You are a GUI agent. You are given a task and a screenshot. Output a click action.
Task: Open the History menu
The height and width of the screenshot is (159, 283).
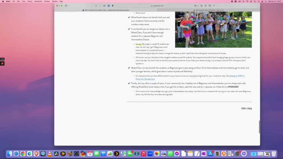click(x=30, y=1)
